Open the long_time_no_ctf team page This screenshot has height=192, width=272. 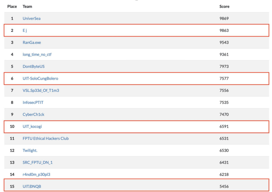click(x=37, y=54)
